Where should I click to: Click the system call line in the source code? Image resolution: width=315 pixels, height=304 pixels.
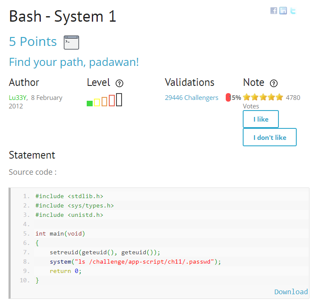coord(136,261)
